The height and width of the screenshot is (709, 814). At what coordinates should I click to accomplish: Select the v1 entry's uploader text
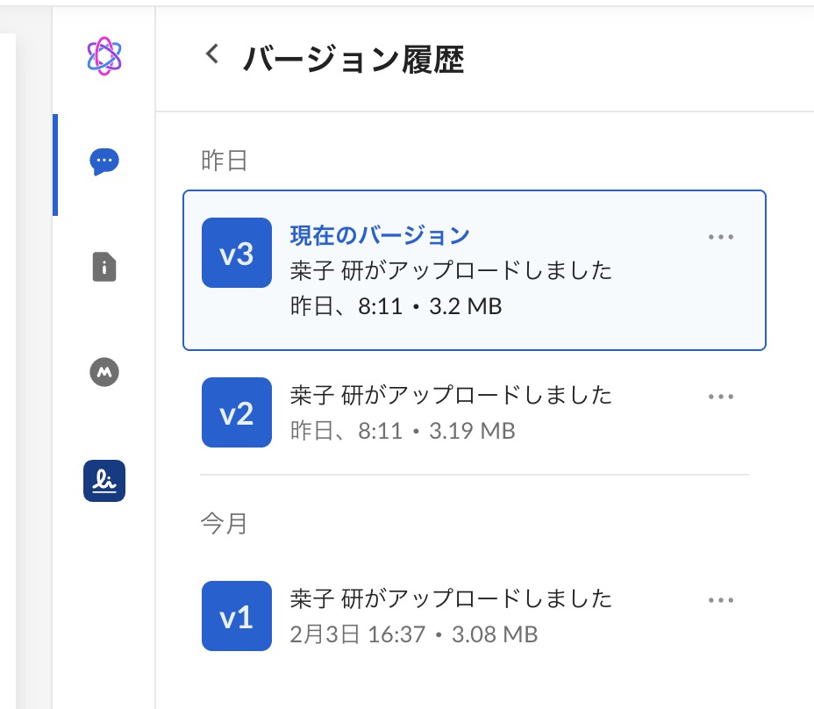[451, 598]
